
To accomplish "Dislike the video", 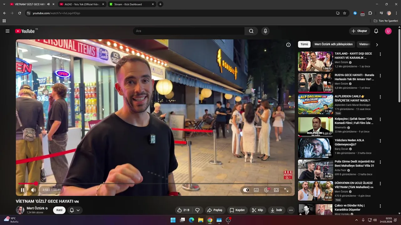I will [197, 210].
